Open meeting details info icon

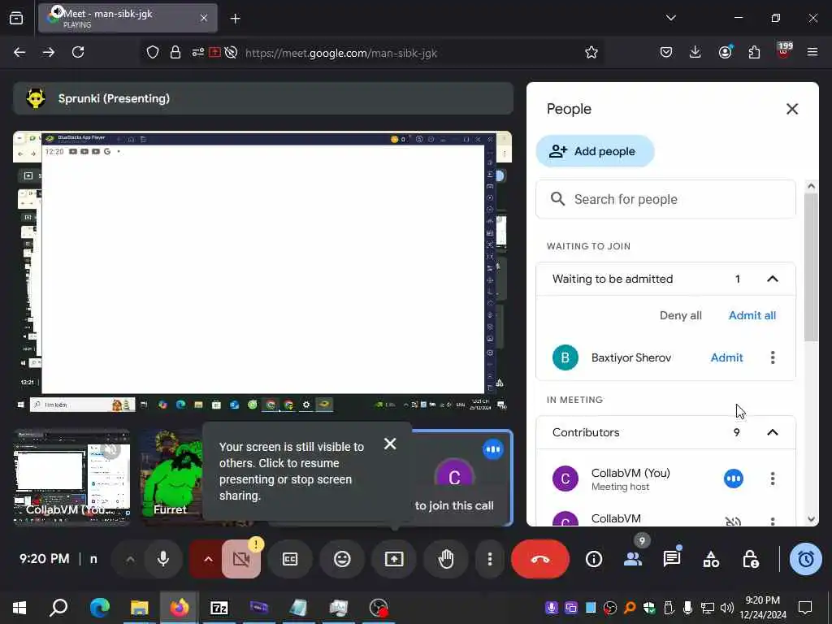click(x=594, y=559)
